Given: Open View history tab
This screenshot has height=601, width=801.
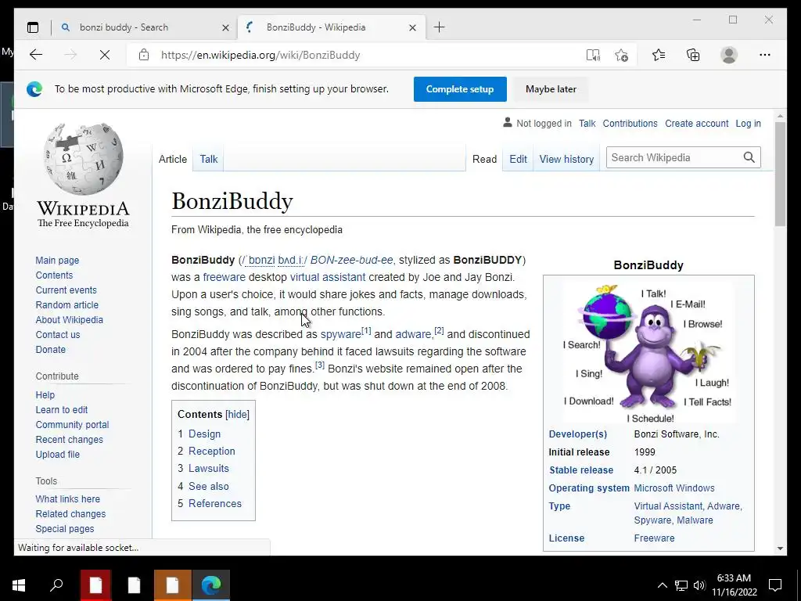Looking at the screenshot, I should tap(566, 159).
